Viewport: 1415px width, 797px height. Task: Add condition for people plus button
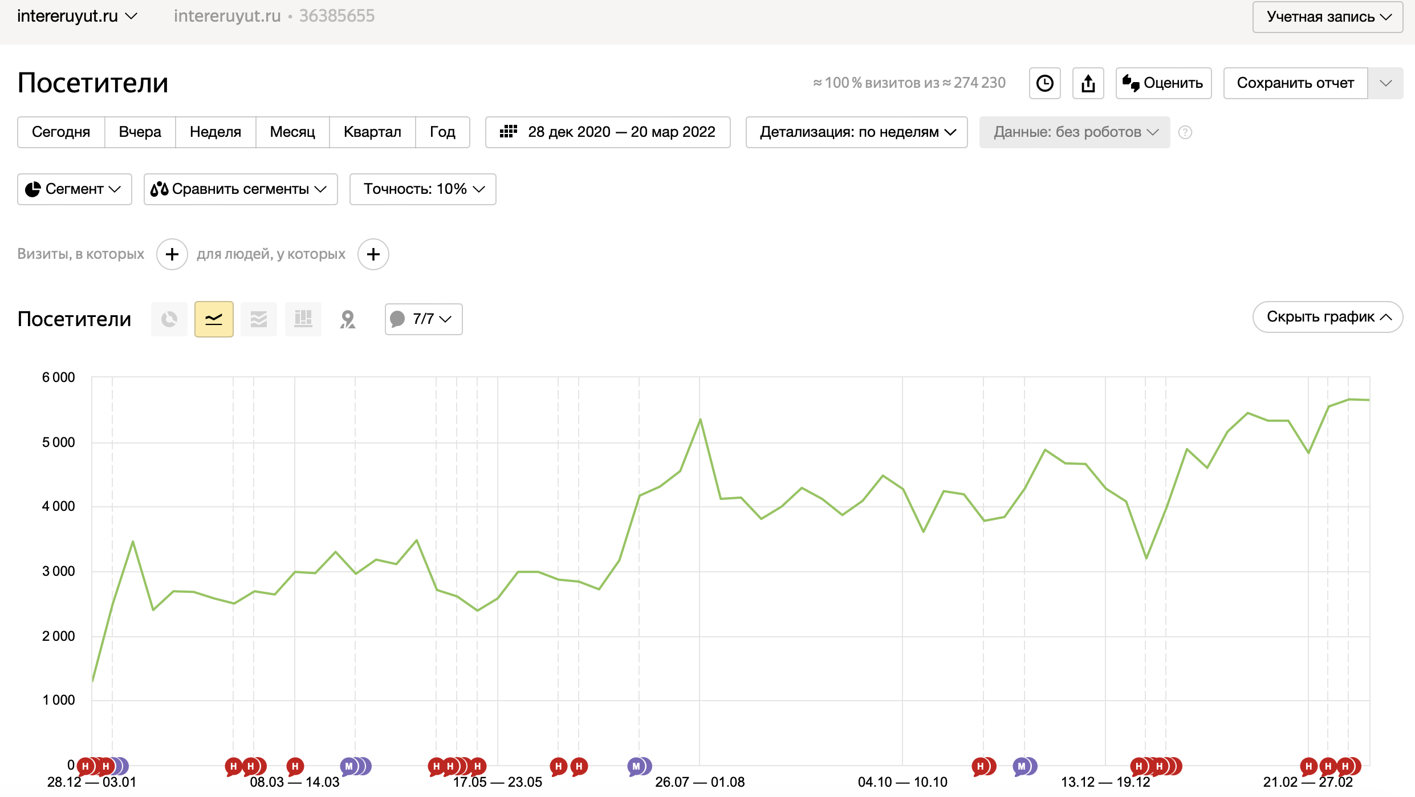pyautogui.click(x=373, y=254)
